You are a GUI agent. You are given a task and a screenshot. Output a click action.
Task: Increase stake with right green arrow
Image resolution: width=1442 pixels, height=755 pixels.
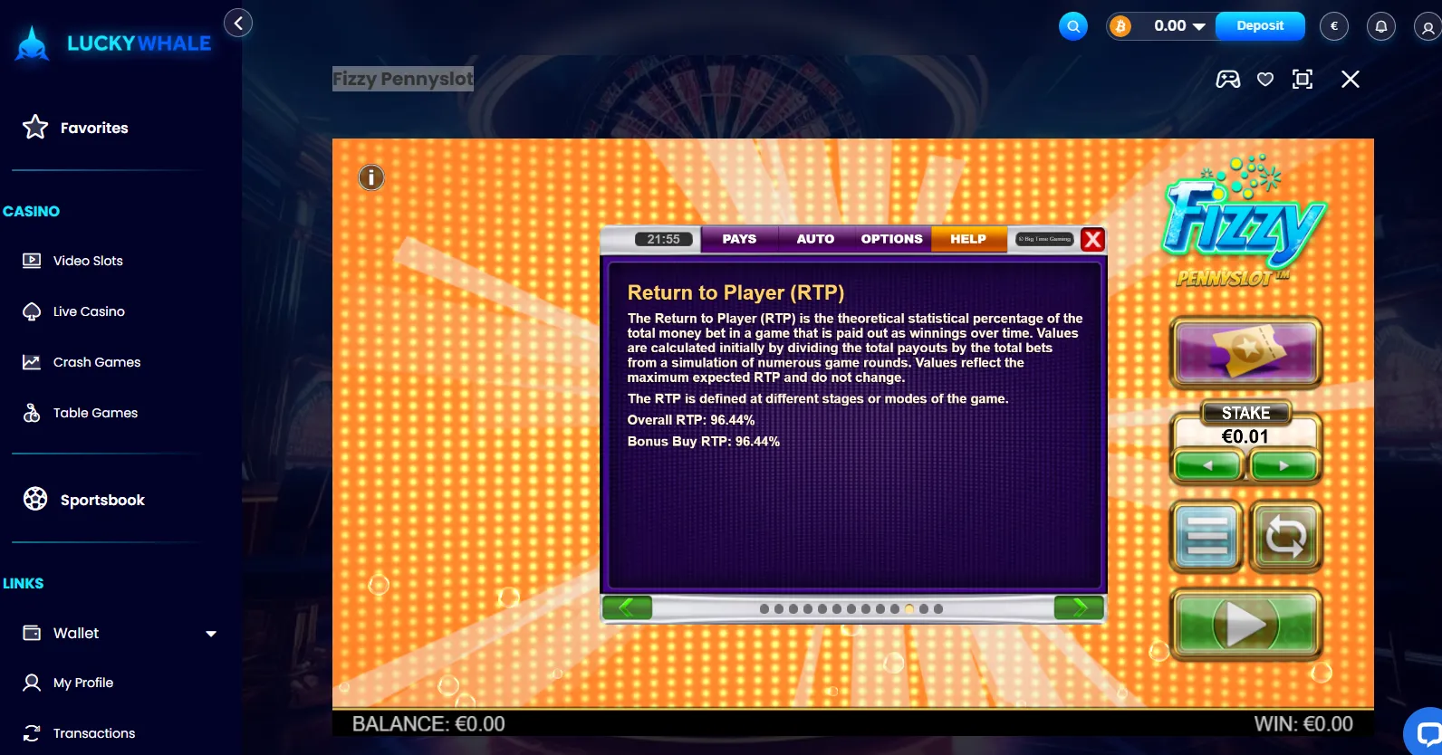click(x=1283, y=466)
